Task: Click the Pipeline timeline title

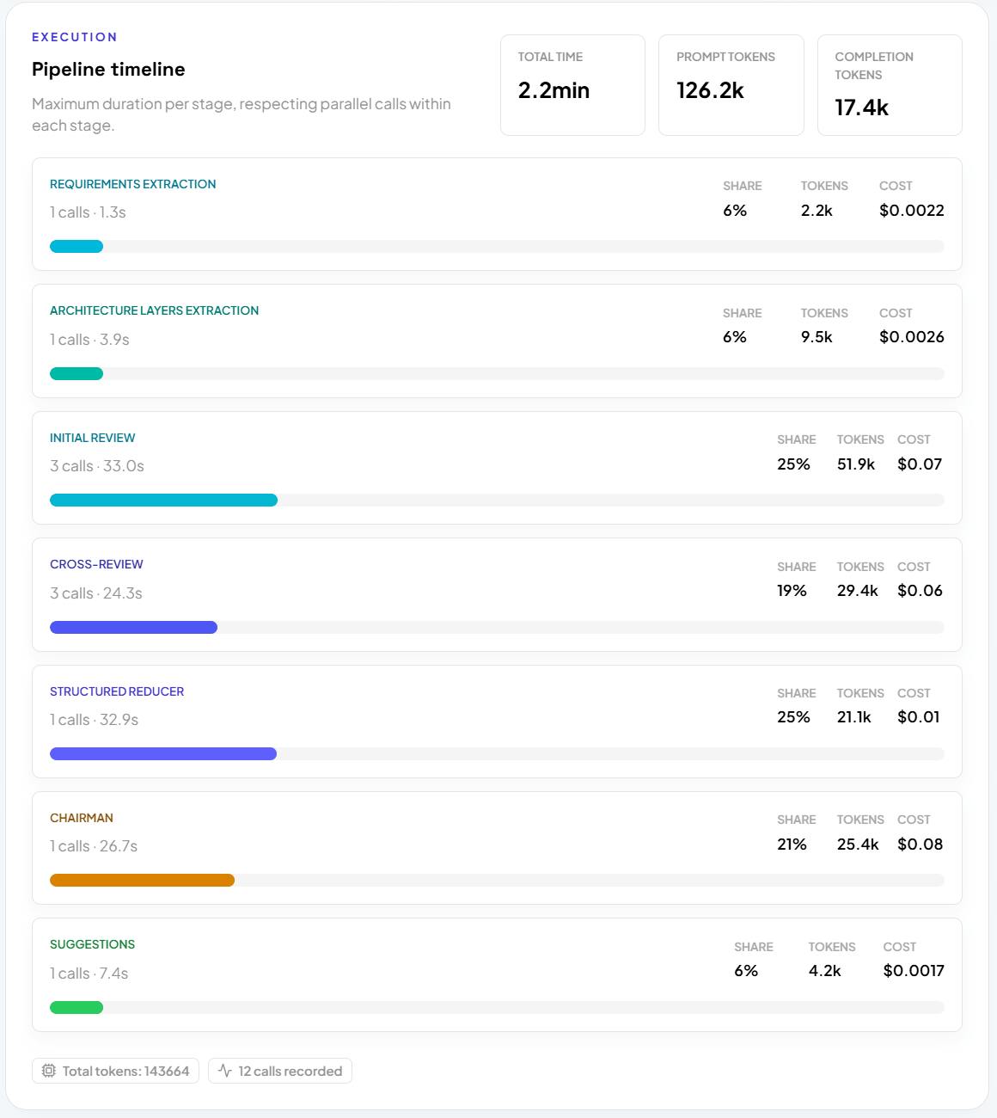Action: click(108, 69)
